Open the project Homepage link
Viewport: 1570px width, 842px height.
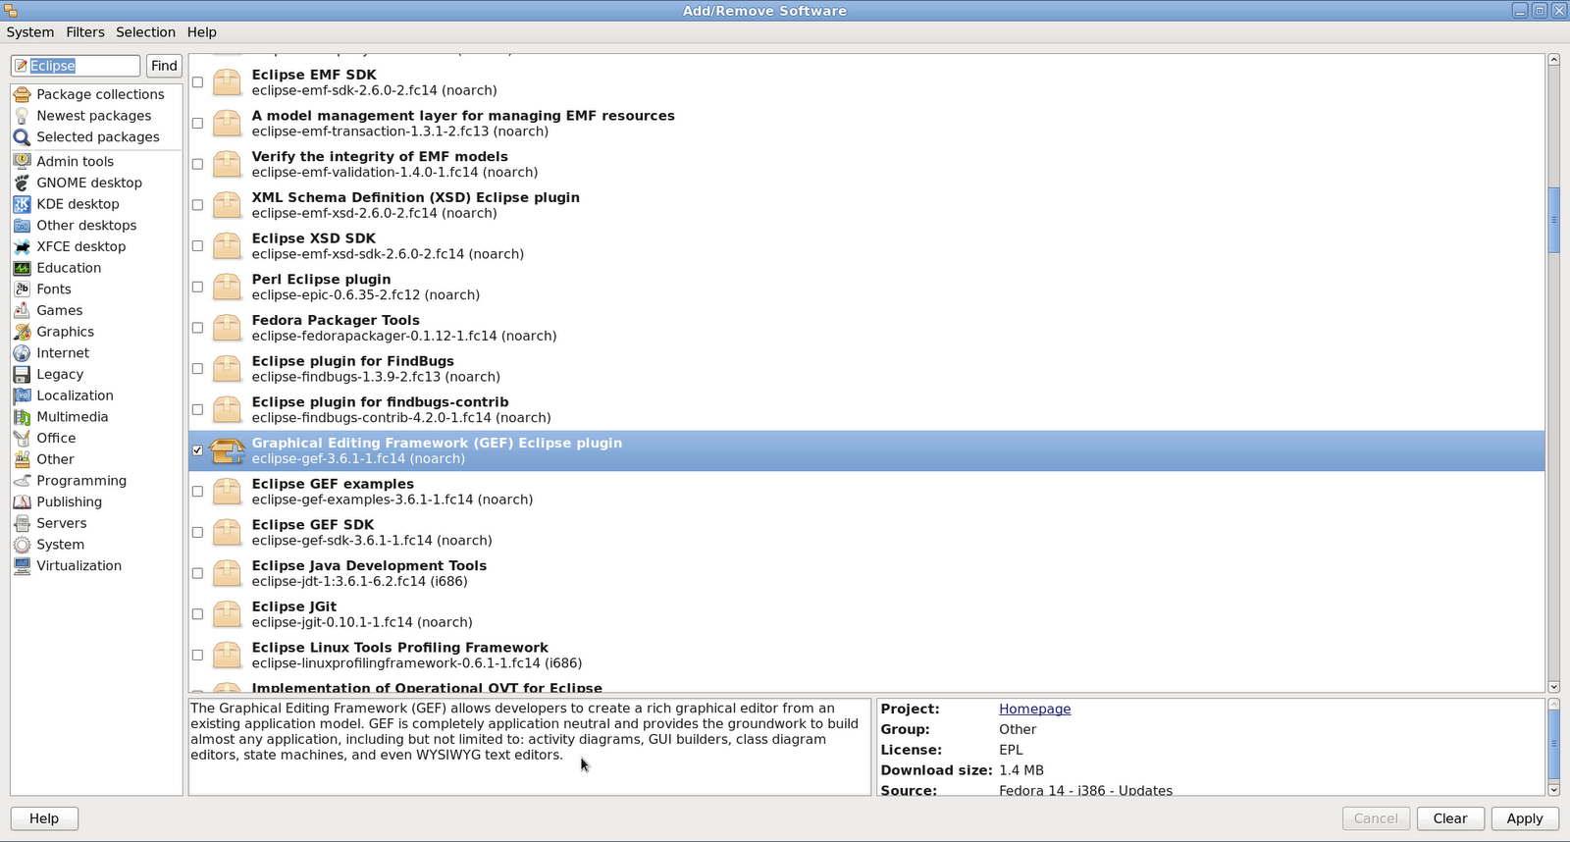(x=1034, y=709)
